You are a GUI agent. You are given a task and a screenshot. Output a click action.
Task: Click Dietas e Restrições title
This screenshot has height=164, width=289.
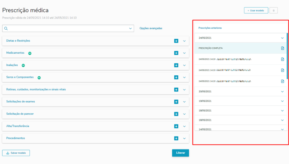(x=18, y=41)
